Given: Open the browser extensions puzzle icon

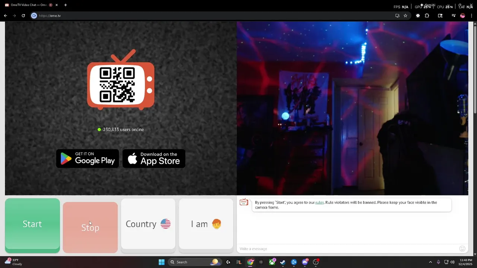Looking at the screenshot, I should [427, 16].
